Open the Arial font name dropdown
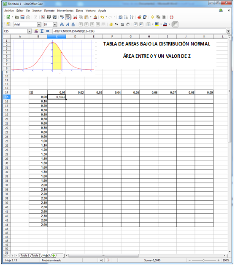The image size is (235, 266). 39,24
